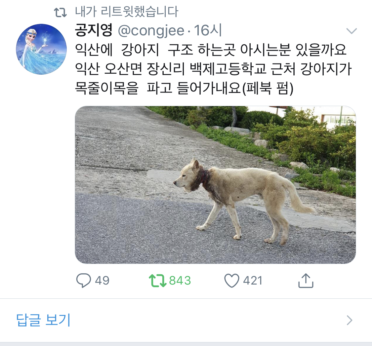Tap the small retweeted indicator icon
Screen dimensions: 372x346
[x=60, y=13]
